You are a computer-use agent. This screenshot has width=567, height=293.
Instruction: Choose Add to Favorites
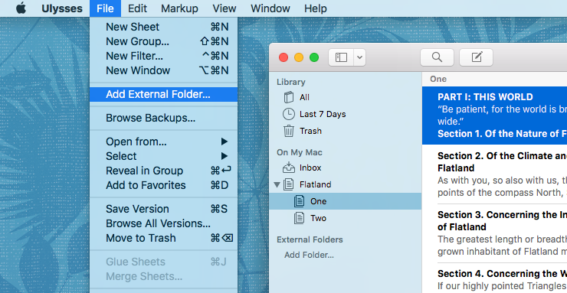(x=163, y=185)
